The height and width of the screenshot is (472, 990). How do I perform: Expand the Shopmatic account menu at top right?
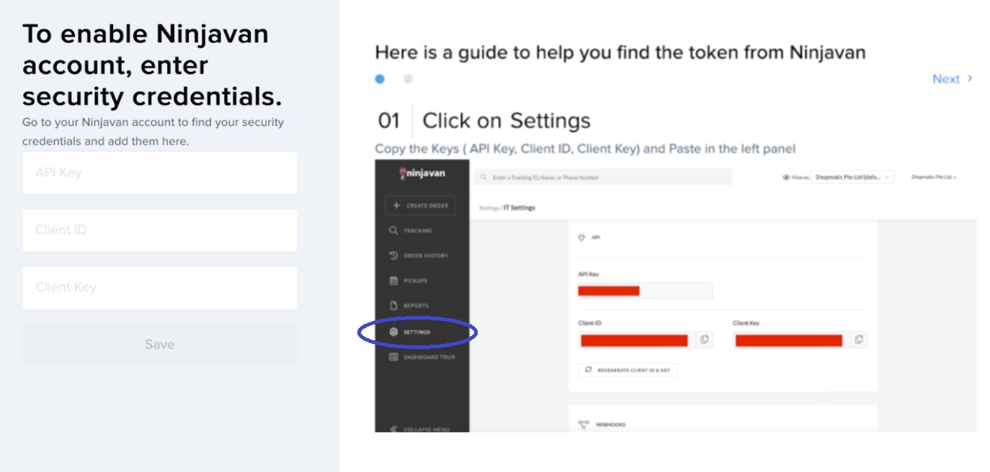934,177
